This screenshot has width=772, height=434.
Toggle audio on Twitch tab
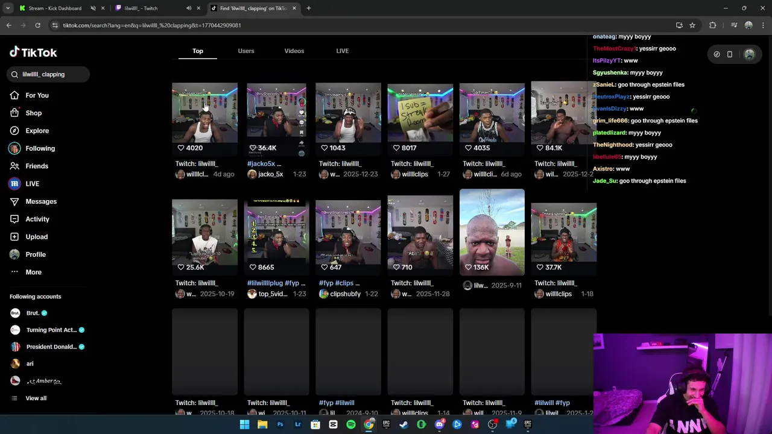(x=189, y=8)
